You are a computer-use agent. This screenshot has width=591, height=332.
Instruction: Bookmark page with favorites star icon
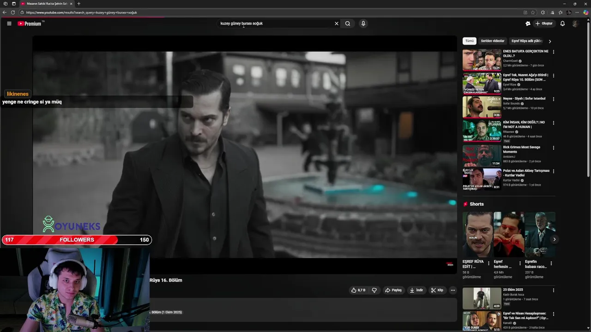pos(533,12)
